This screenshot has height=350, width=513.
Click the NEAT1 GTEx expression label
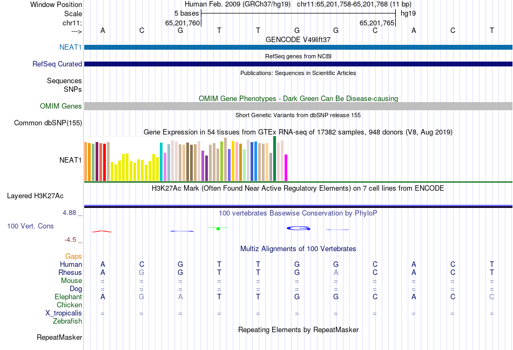point(70,160)
